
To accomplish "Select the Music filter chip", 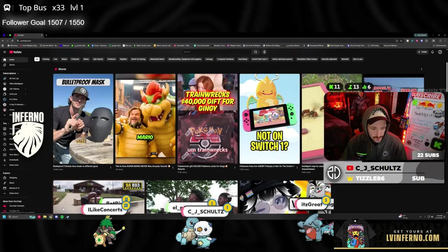I will tap(64, 59).
